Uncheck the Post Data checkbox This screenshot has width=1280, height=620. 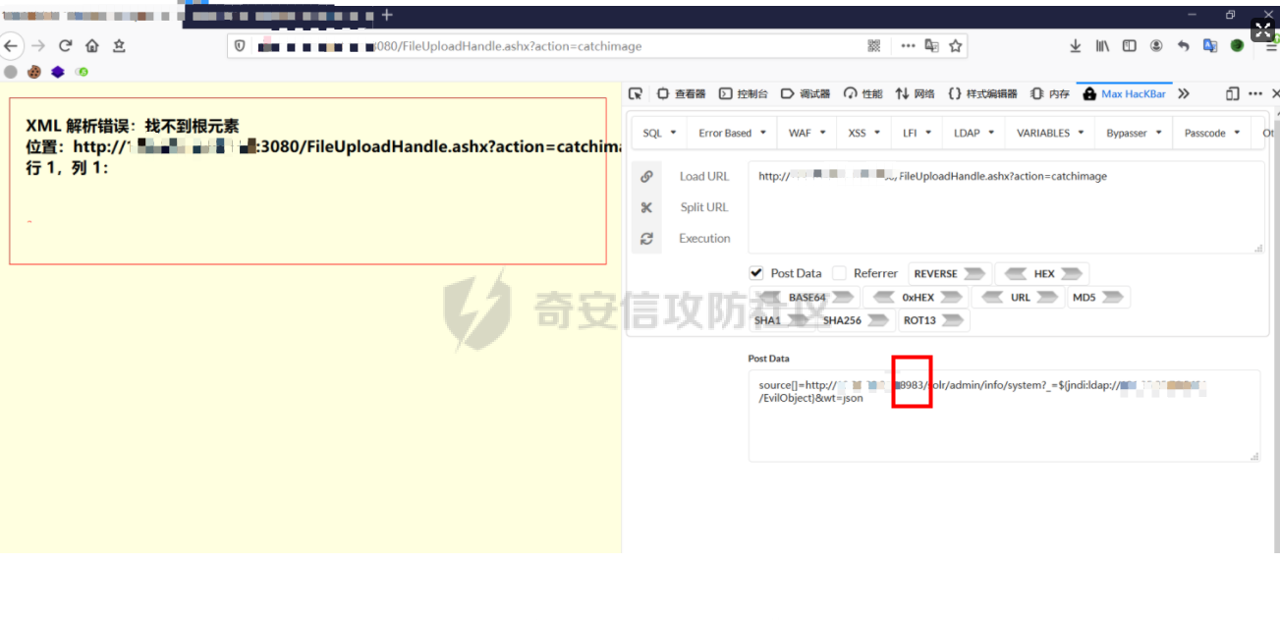(756, 273)
